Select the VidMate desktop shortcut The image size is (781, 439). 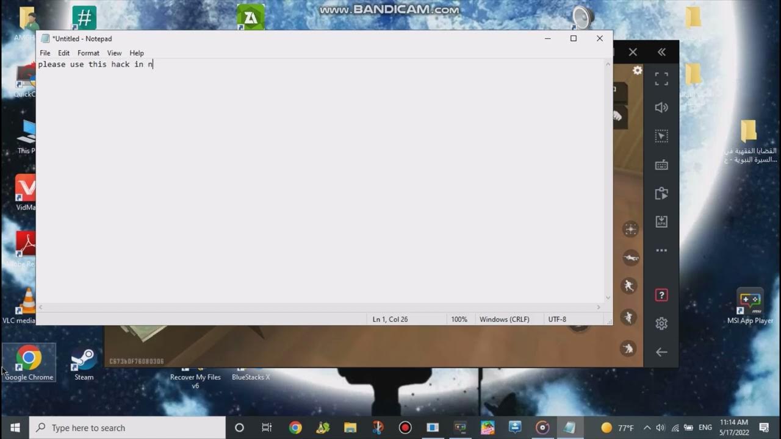[x=26, y=193]
